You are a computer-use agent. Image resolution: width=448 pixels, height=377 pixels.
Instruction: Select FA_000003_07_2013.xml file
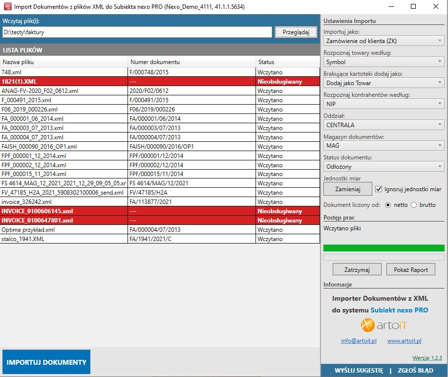(x=160, y=128)
